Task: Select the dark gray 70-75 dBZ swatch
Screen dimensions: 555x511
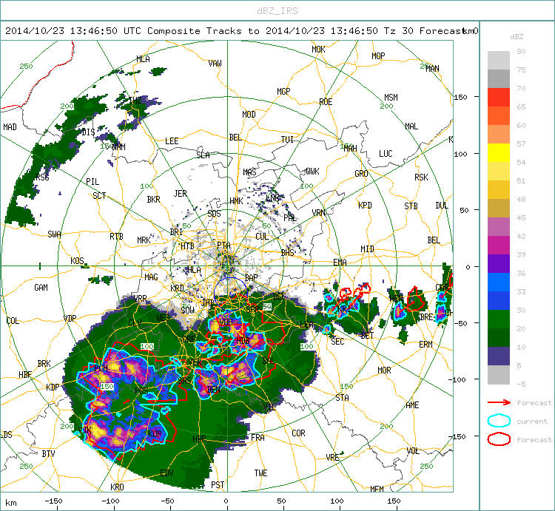Action: point(498,79)
